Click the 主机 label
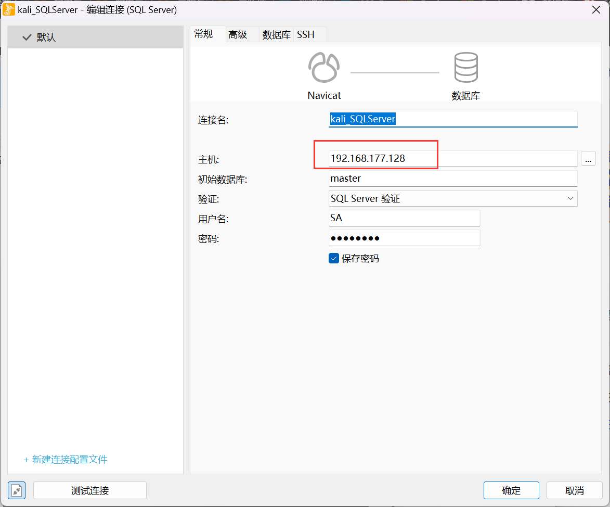 [x=209, y=160]
